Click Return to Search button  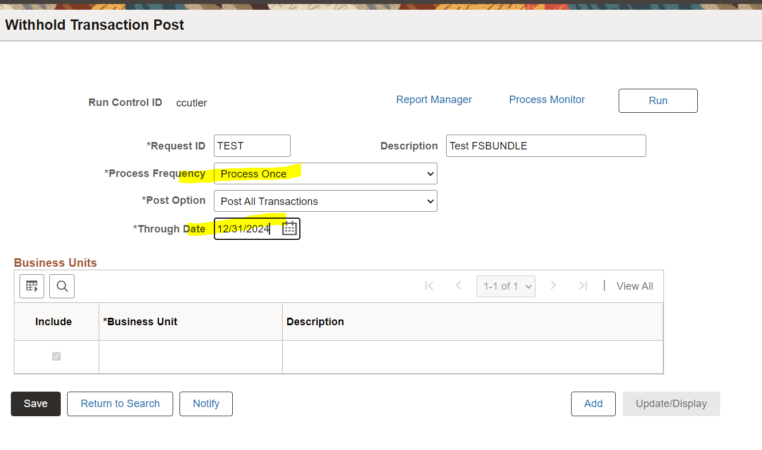pos(120,404)
